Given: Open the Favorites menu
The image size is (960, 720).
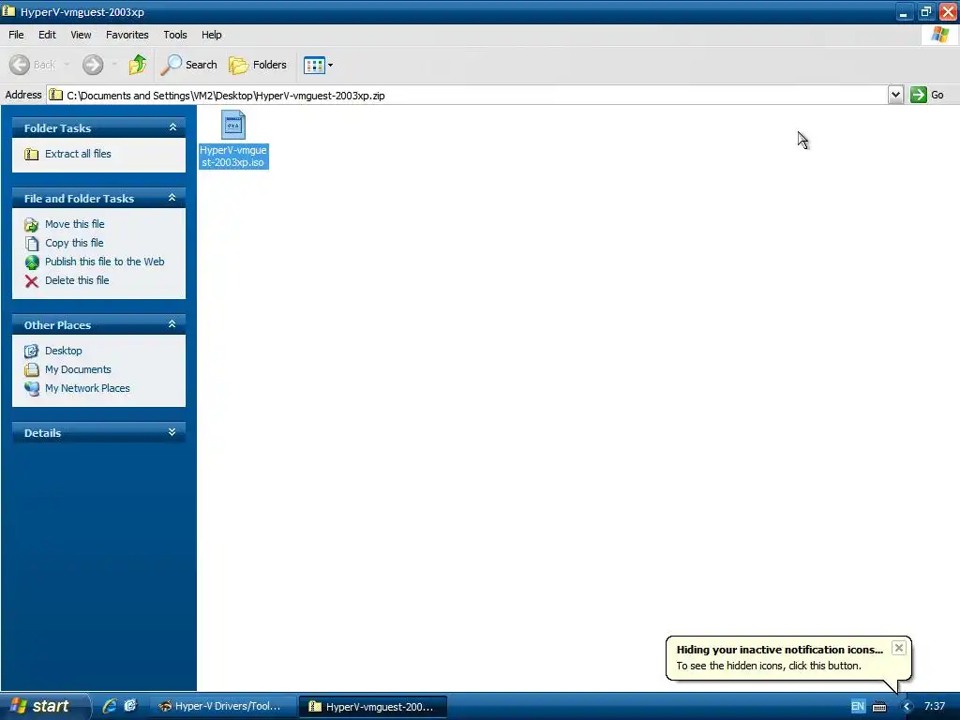Looking at the screenshot, I should pos(127,35).
